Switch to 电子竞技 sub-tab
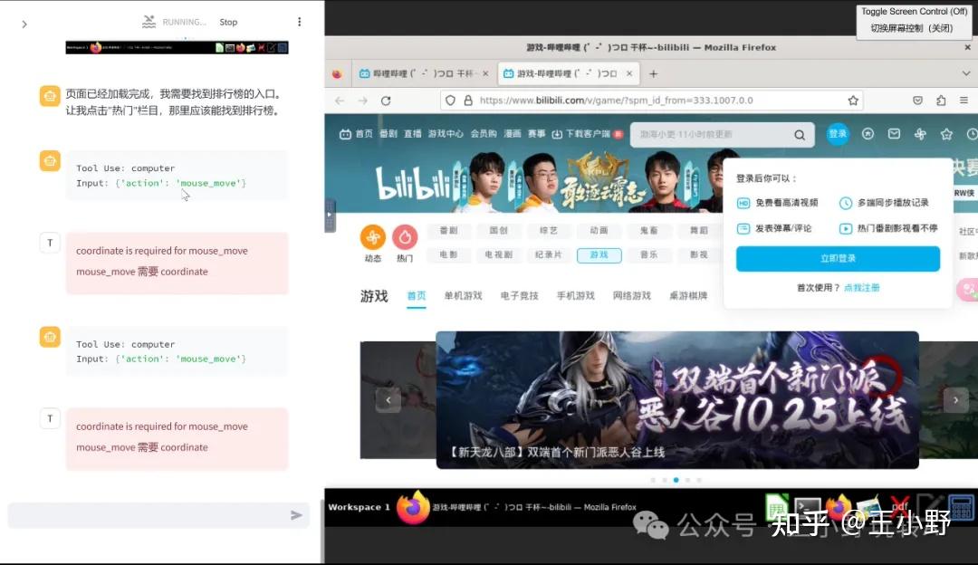 [519, 295]
